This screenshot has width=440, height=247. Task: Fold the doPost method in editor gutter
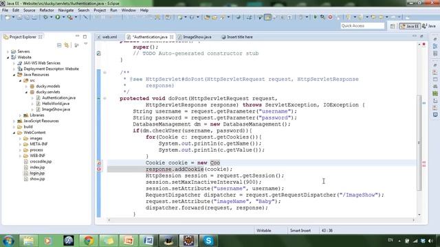(x=104, y=98)
